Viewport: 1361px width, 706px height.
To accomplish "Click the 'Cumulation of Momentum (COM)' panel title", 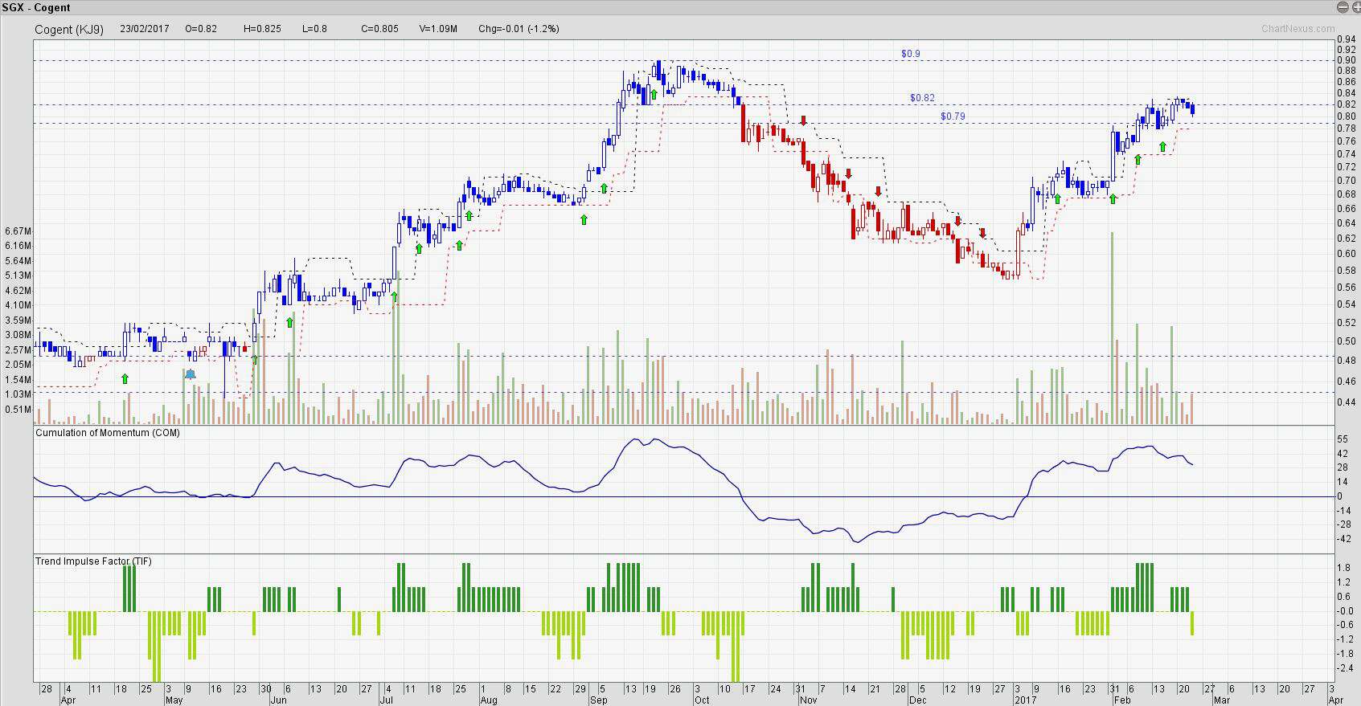I will [x=108, y=433].
